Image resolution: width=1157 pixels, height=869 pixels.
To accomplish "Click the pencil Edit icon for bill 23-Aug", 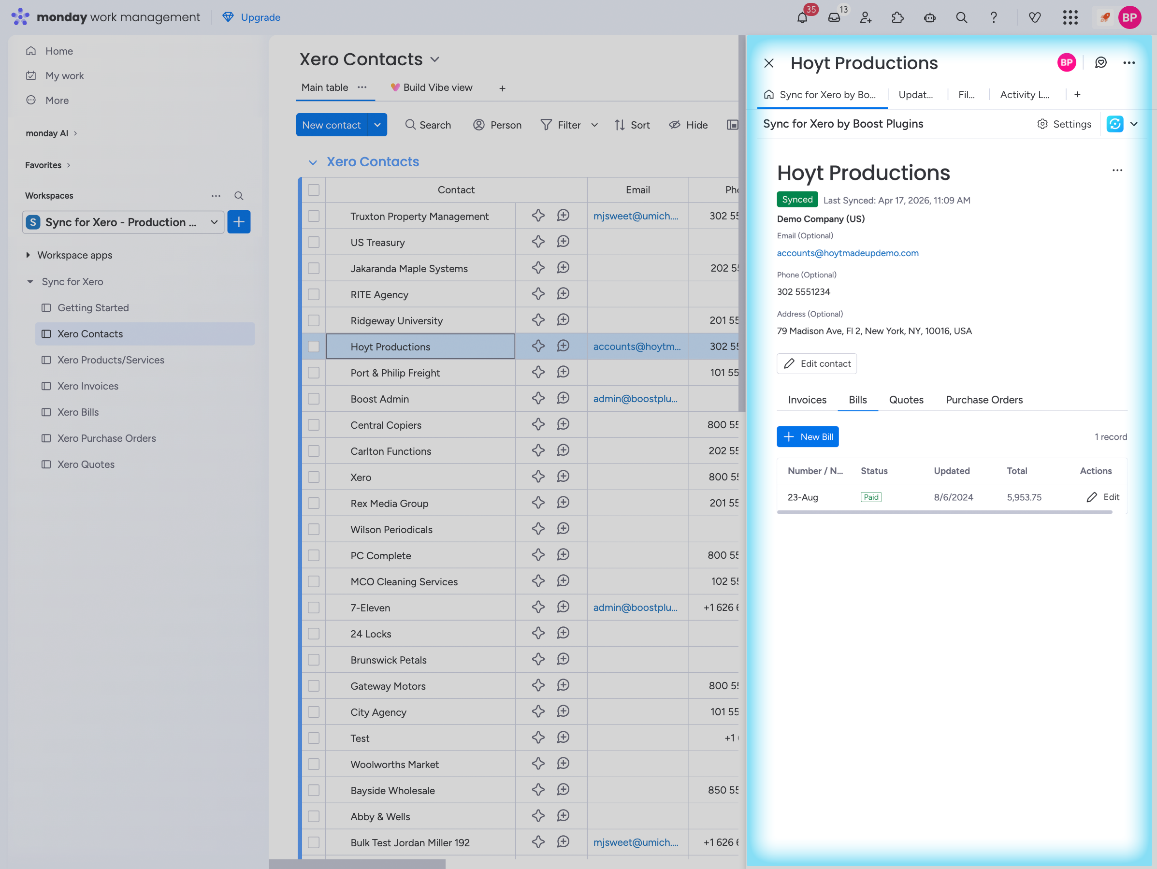I will (x=1092, y=497).
